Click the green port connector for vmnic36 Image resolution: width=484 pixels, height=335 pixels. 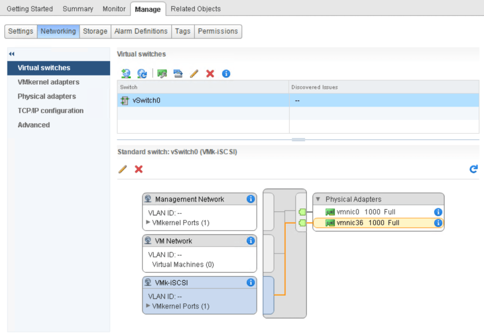tap(302, 223)
